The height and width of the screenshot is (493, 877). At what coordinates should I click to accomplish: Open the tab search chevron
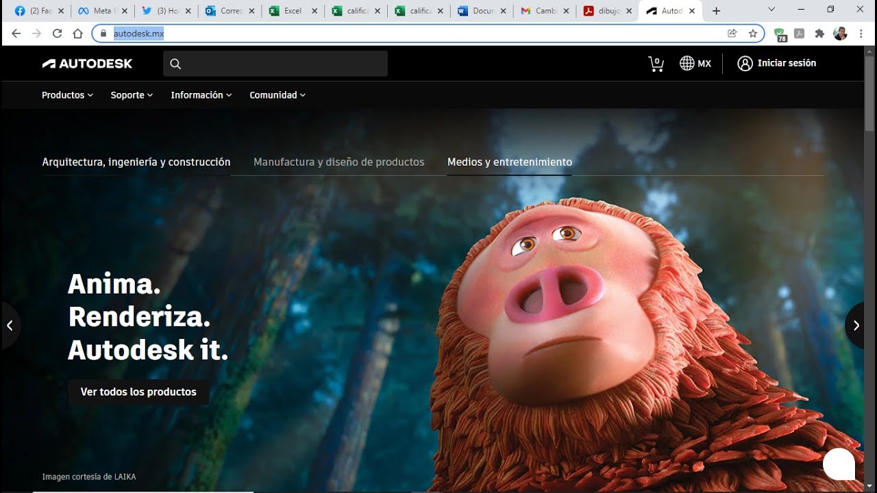point(771,10)
